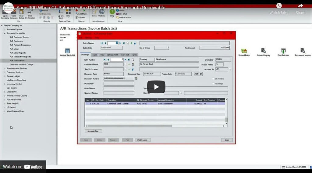Screen dimensions: 312x173
Task: Select Intelligence Reporting in the tree
Action: click(16, 80)
